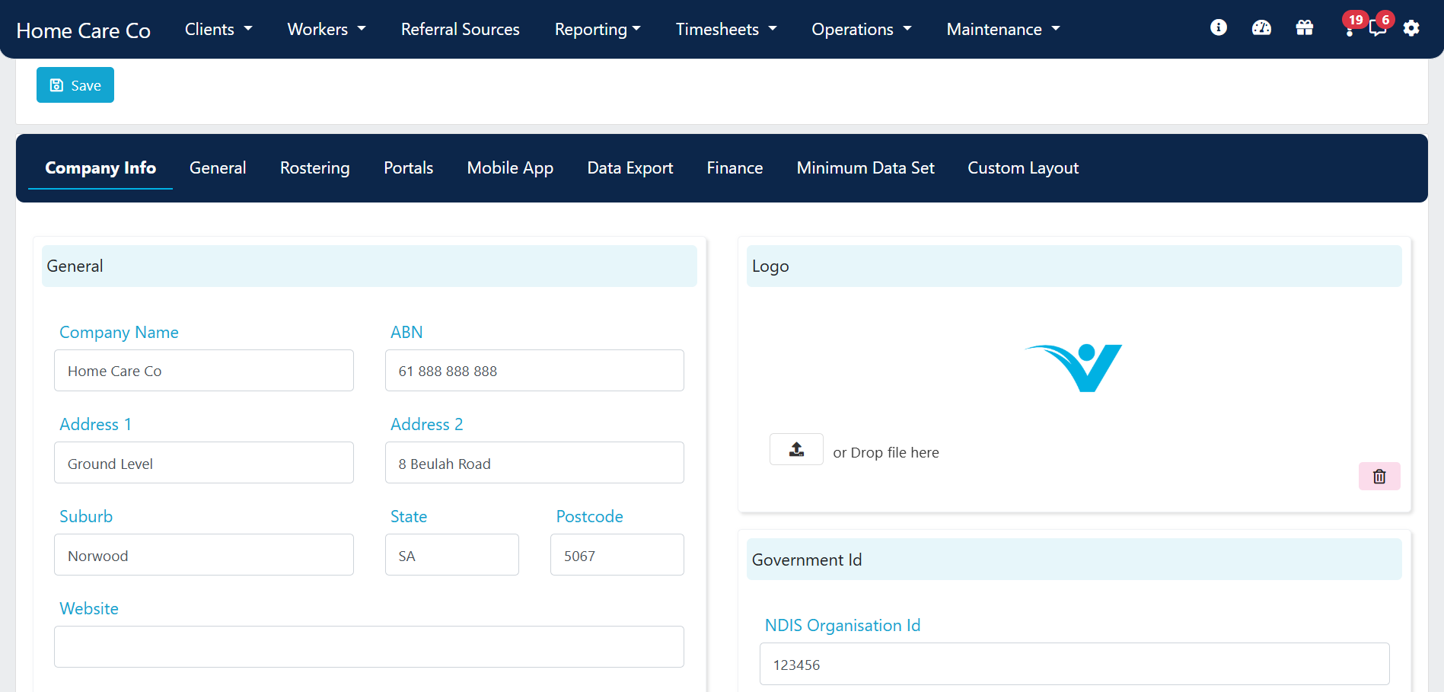
Task: Click the ABN input field
Action: 534,371
